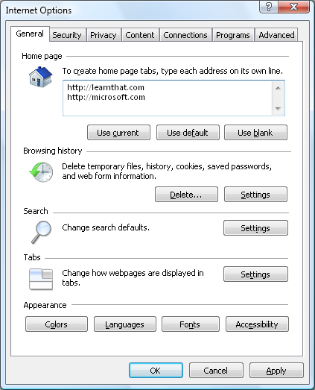315x390 pixels.
Task: Click the Apply button
Action: tap(276, 371)
